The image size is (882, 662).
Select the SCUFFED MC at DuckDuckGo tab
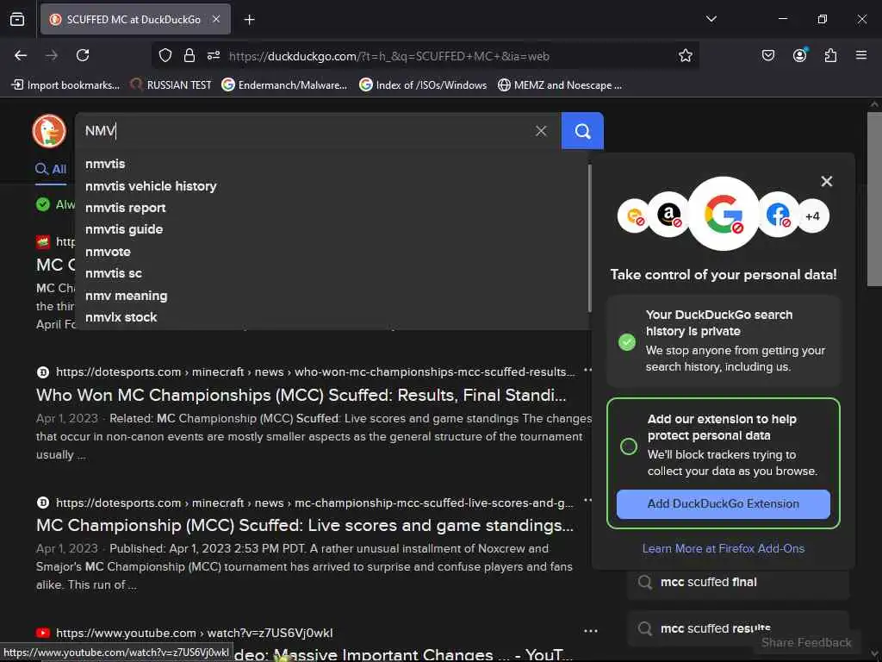pos(135,19)
